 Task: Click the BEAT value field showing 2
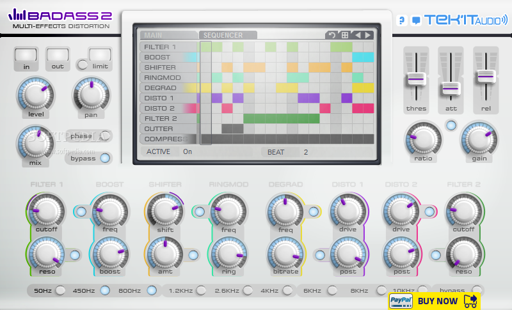(x=337, y=152)
